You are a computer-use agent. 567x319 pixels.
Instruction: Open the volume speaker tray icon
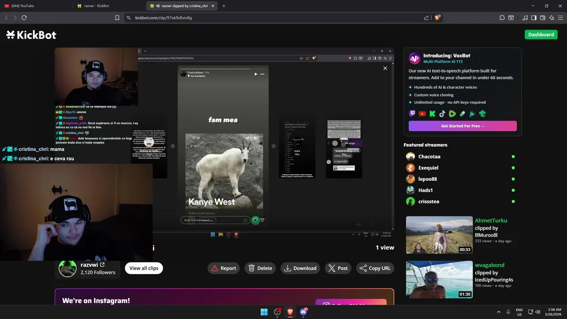coord(538,312)
